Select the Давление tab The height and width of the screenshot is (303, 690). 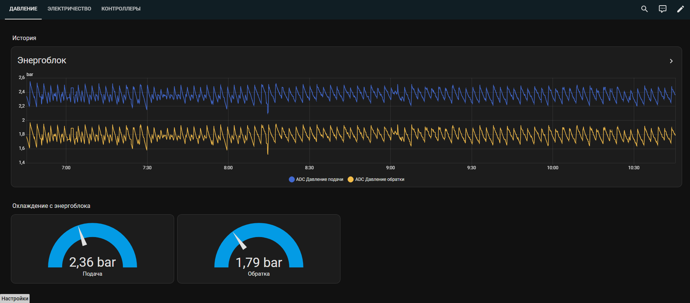click(23, 9)
